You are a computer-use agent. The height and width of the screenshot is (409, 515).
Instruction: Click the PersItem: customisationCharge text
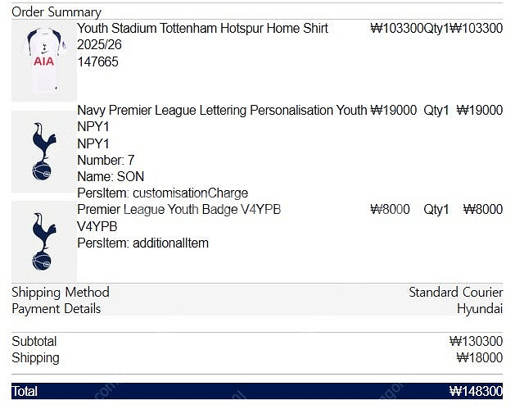point(163,193)
